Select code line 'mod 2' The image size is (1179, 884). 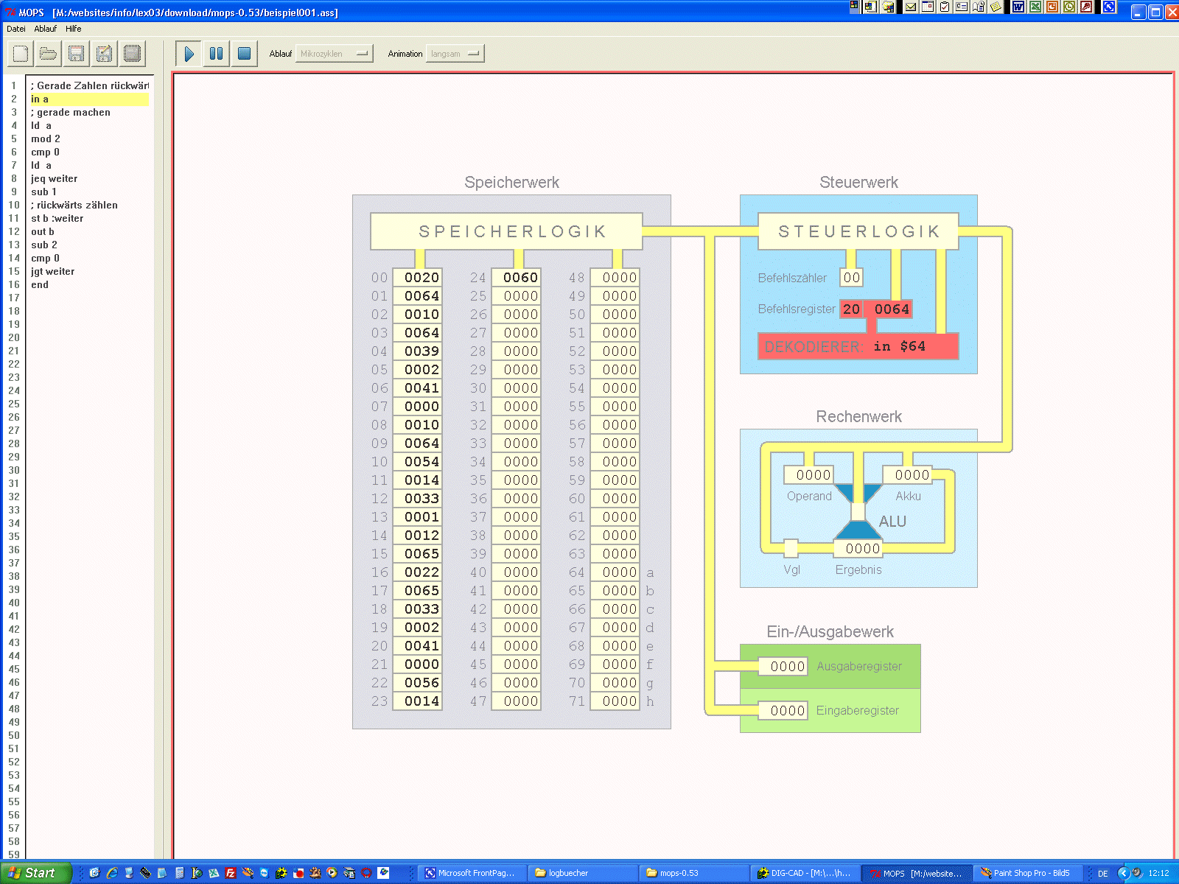46,138
